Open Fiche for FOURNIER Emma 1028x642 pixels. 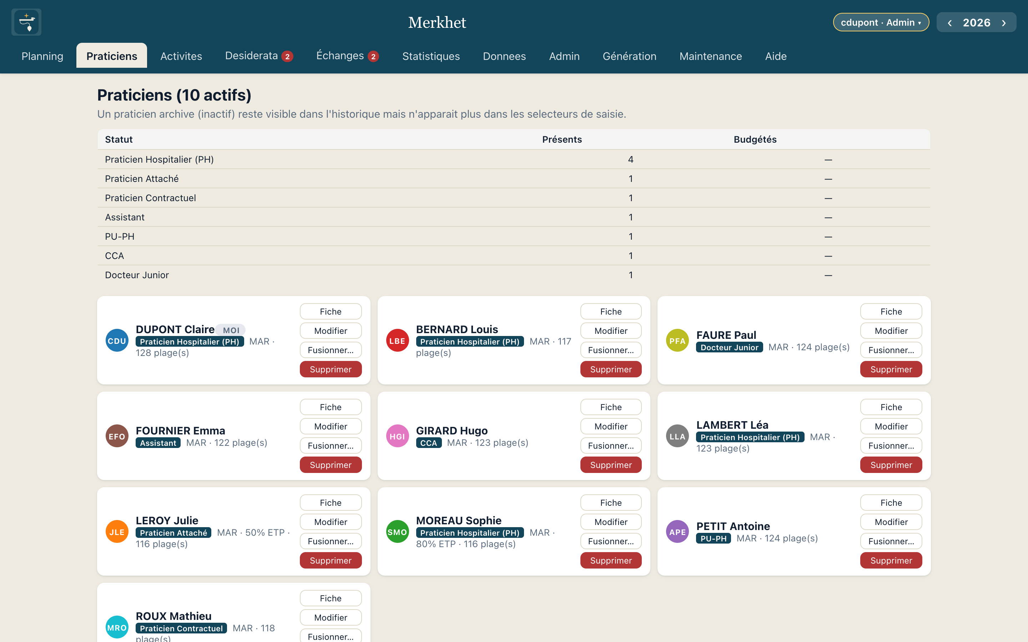tap(331, 407)
